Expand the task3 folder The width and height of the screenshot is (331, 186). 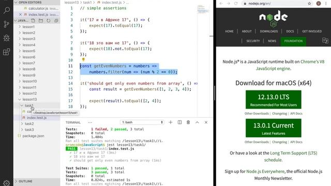coord(29,130)
